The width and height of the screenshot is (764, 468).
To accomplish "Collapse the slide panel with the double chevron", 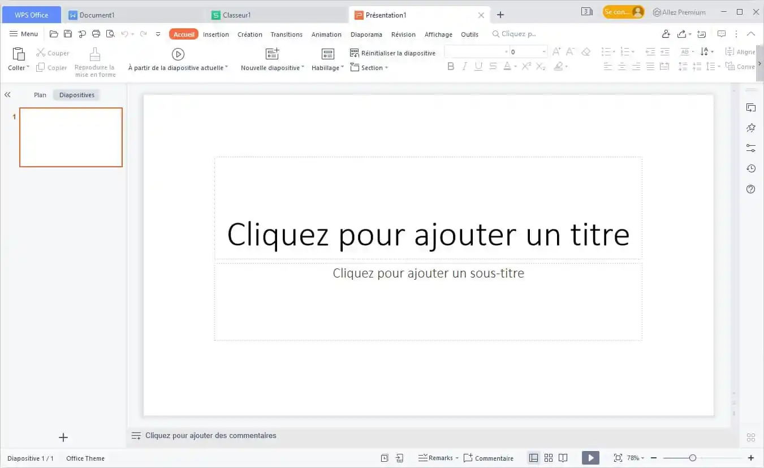I will point(7,95).
